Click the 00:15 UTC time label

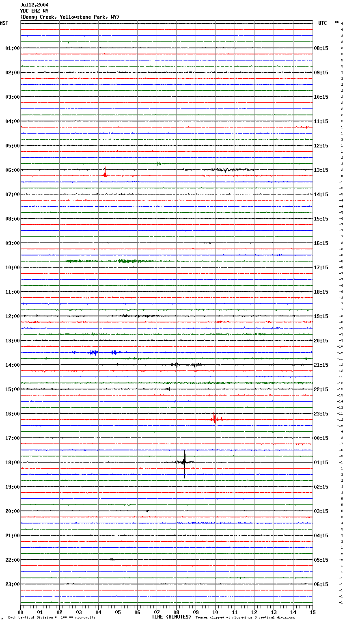tap(321, 438)
